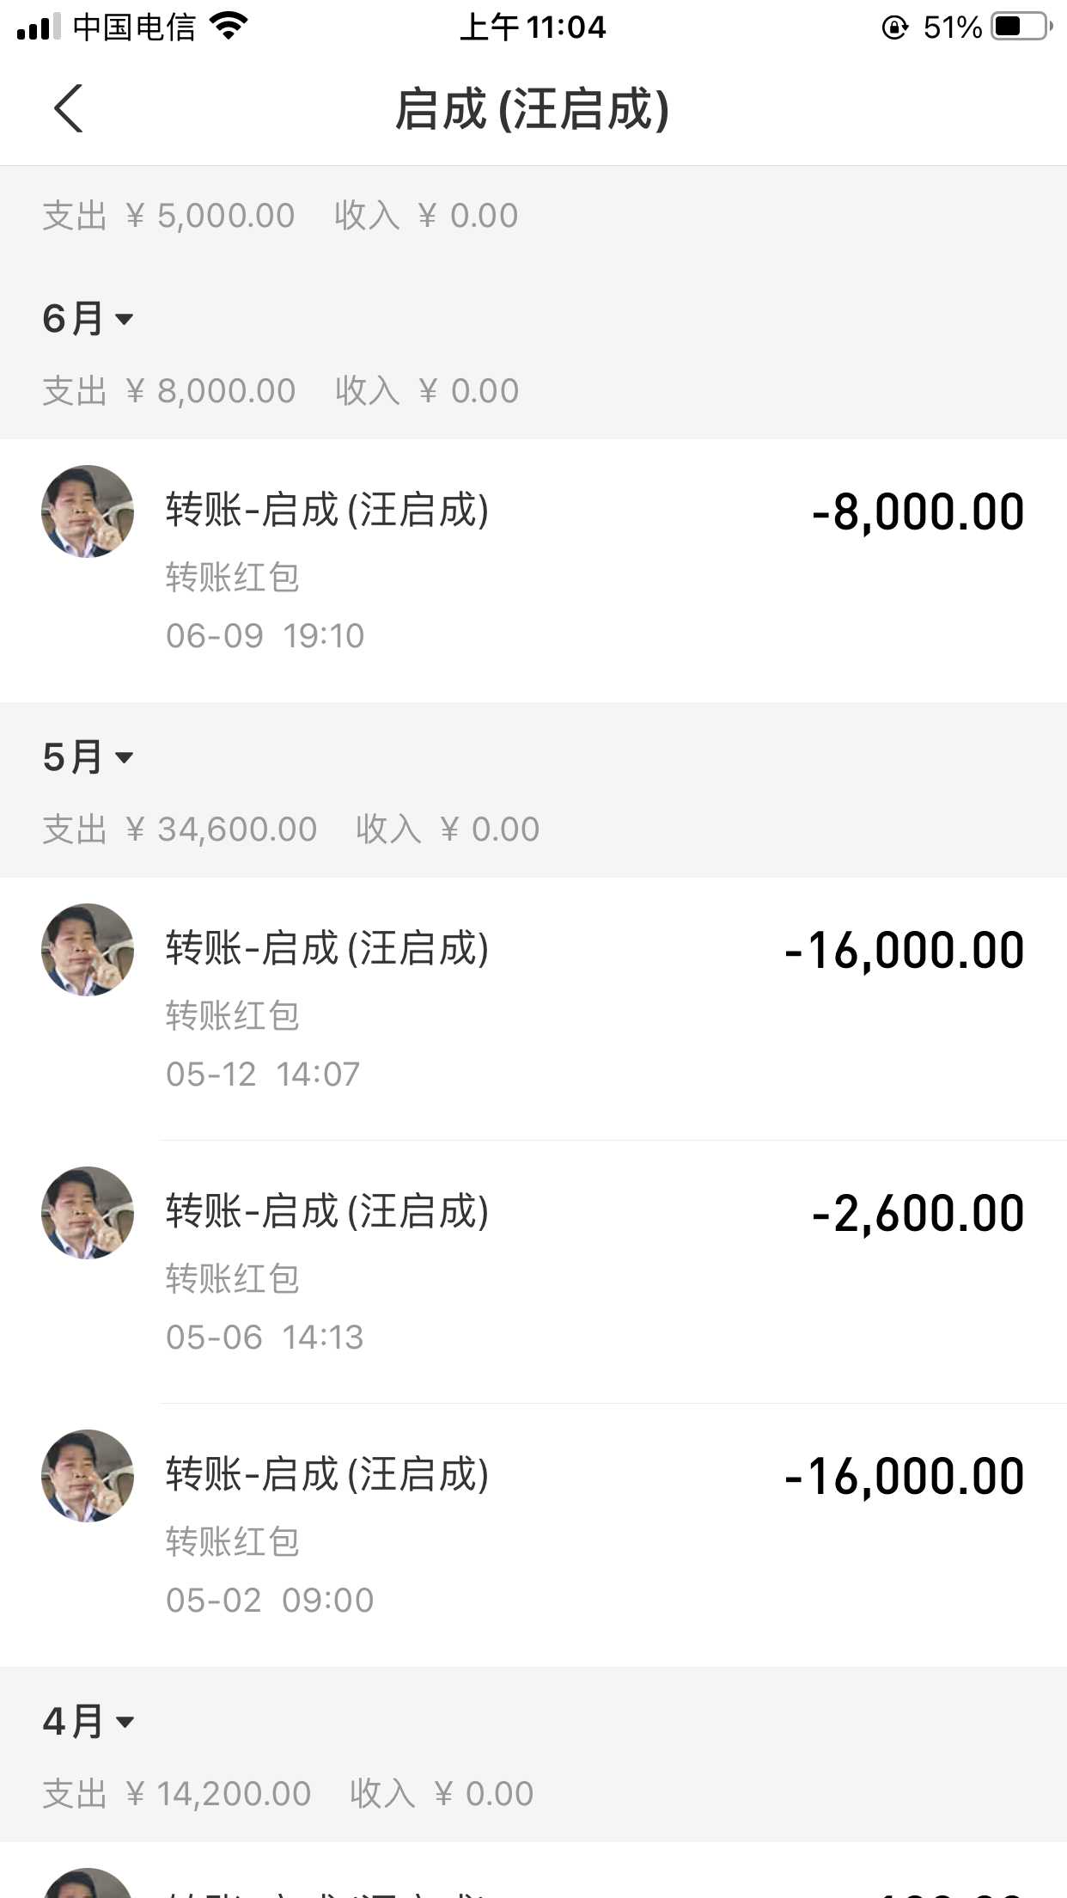Tap avatar of the 05-02 transfer
The width and height of the screenshot is (1067, 1898).
pyautogui.click(x=88, y=1476)
